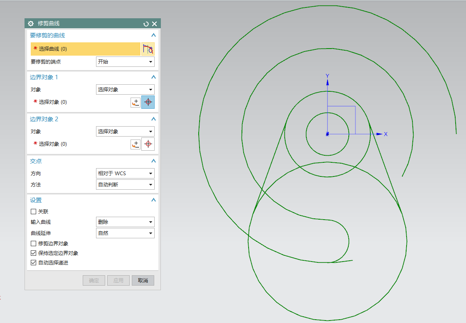Viewport: 466px width, 323px height.
Task: Click the curve selection icon beside 选择曲线
Action: pos(148,49)
